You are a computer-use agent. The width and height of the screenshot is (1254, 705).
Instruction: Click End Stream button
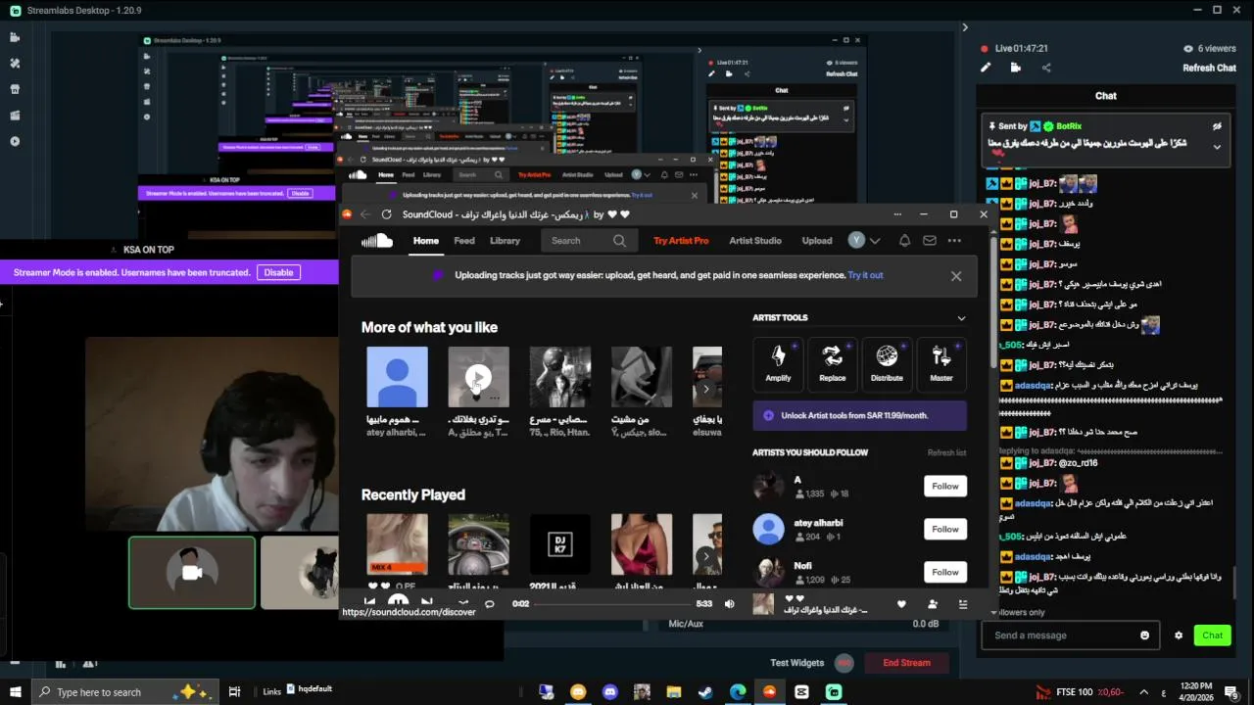pos(906,663)
